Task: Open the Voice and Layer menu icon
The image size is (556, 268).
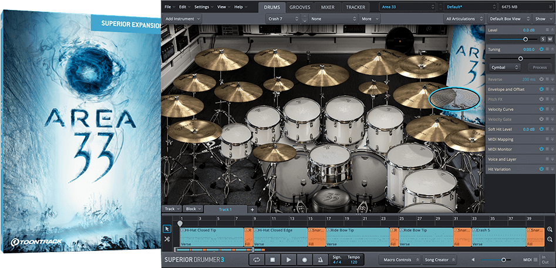Action: click(547, 159)
